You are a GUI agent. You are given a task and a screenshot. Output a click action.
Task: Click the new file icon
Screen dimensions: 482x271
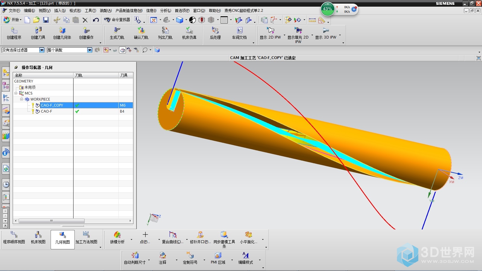pyautogui.click(x=27, y=20)
